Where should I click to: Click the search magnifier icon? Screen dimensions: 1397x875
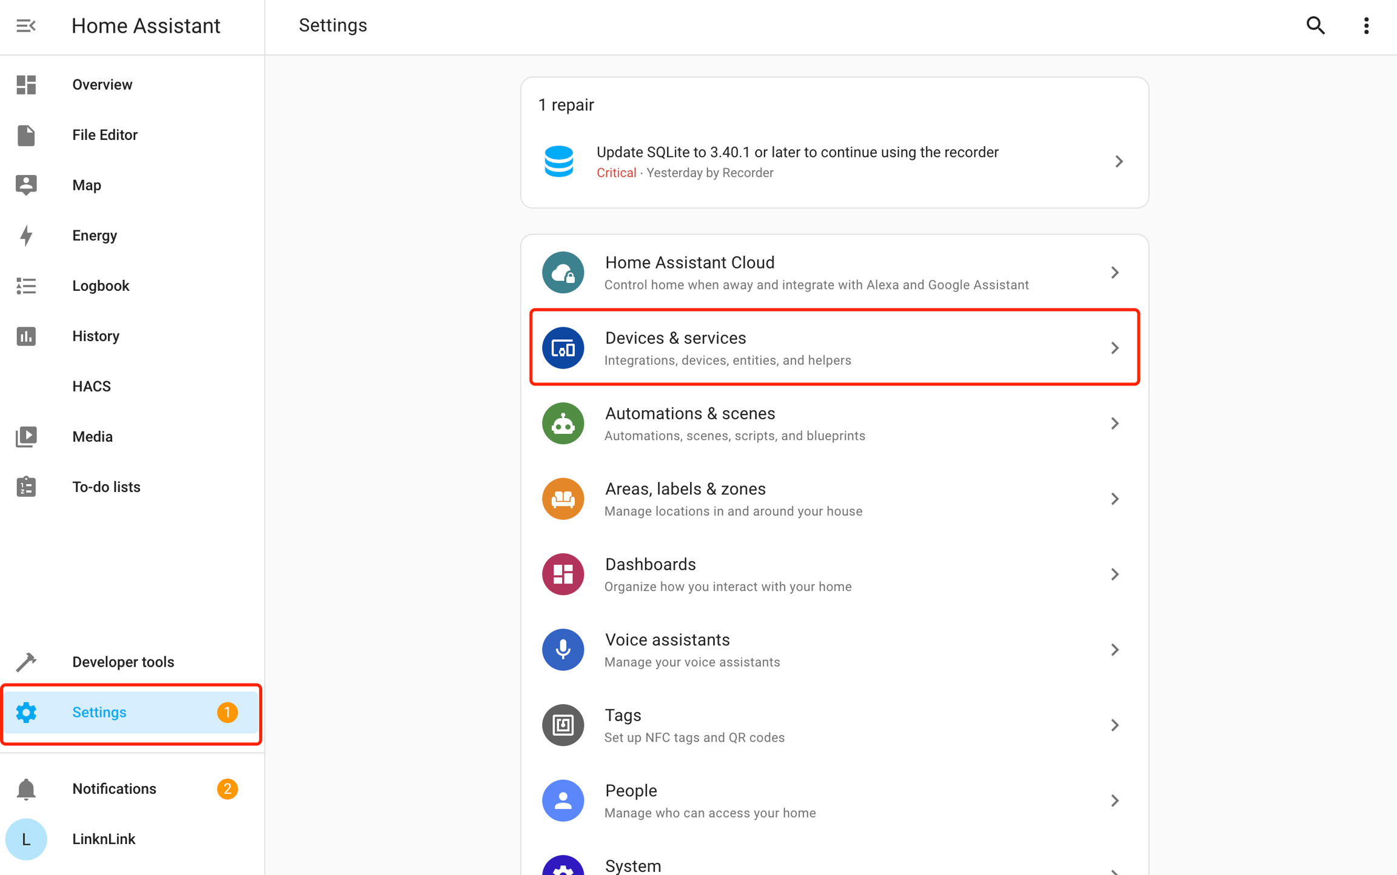(1315, 26)
